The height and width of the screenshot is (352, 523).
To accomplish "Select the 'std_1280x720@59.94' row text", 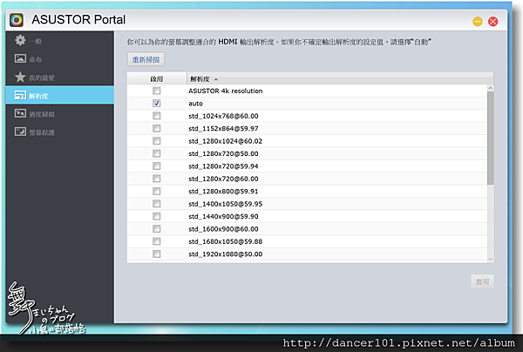I will pos(223,166).
